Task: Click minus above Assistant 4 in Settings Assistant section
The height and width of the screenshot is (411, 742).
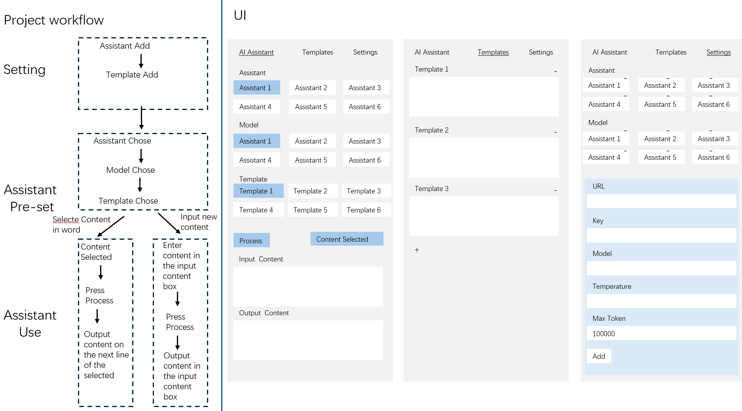Action: 625,96
